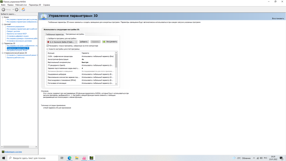Open Регулировка настроек изображения с просмотром
The image size is (286, 161).
coord(22,46)
